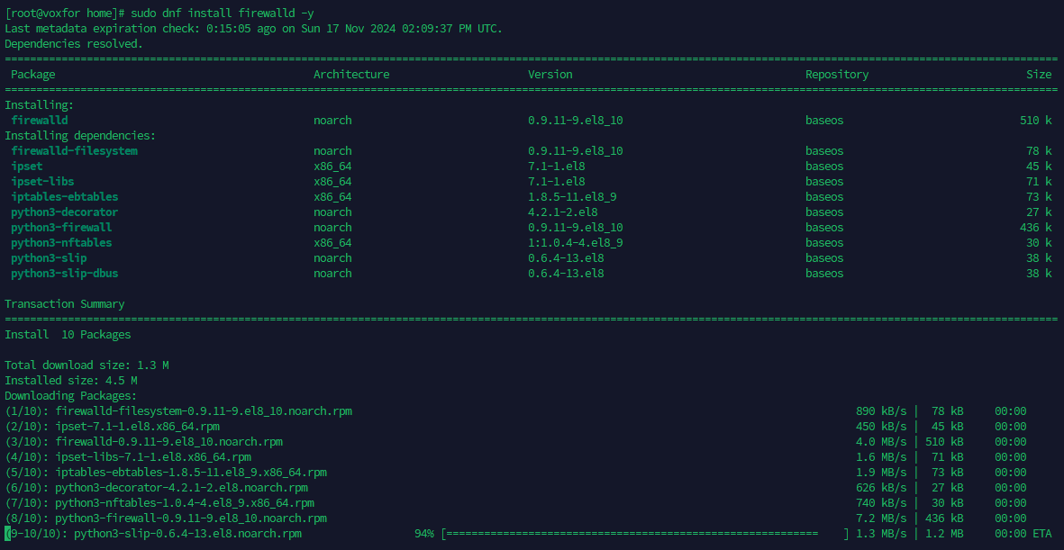Click the firewalld-filesystem package entry
The image size is (1064, 550).
[x=73, y=150]
